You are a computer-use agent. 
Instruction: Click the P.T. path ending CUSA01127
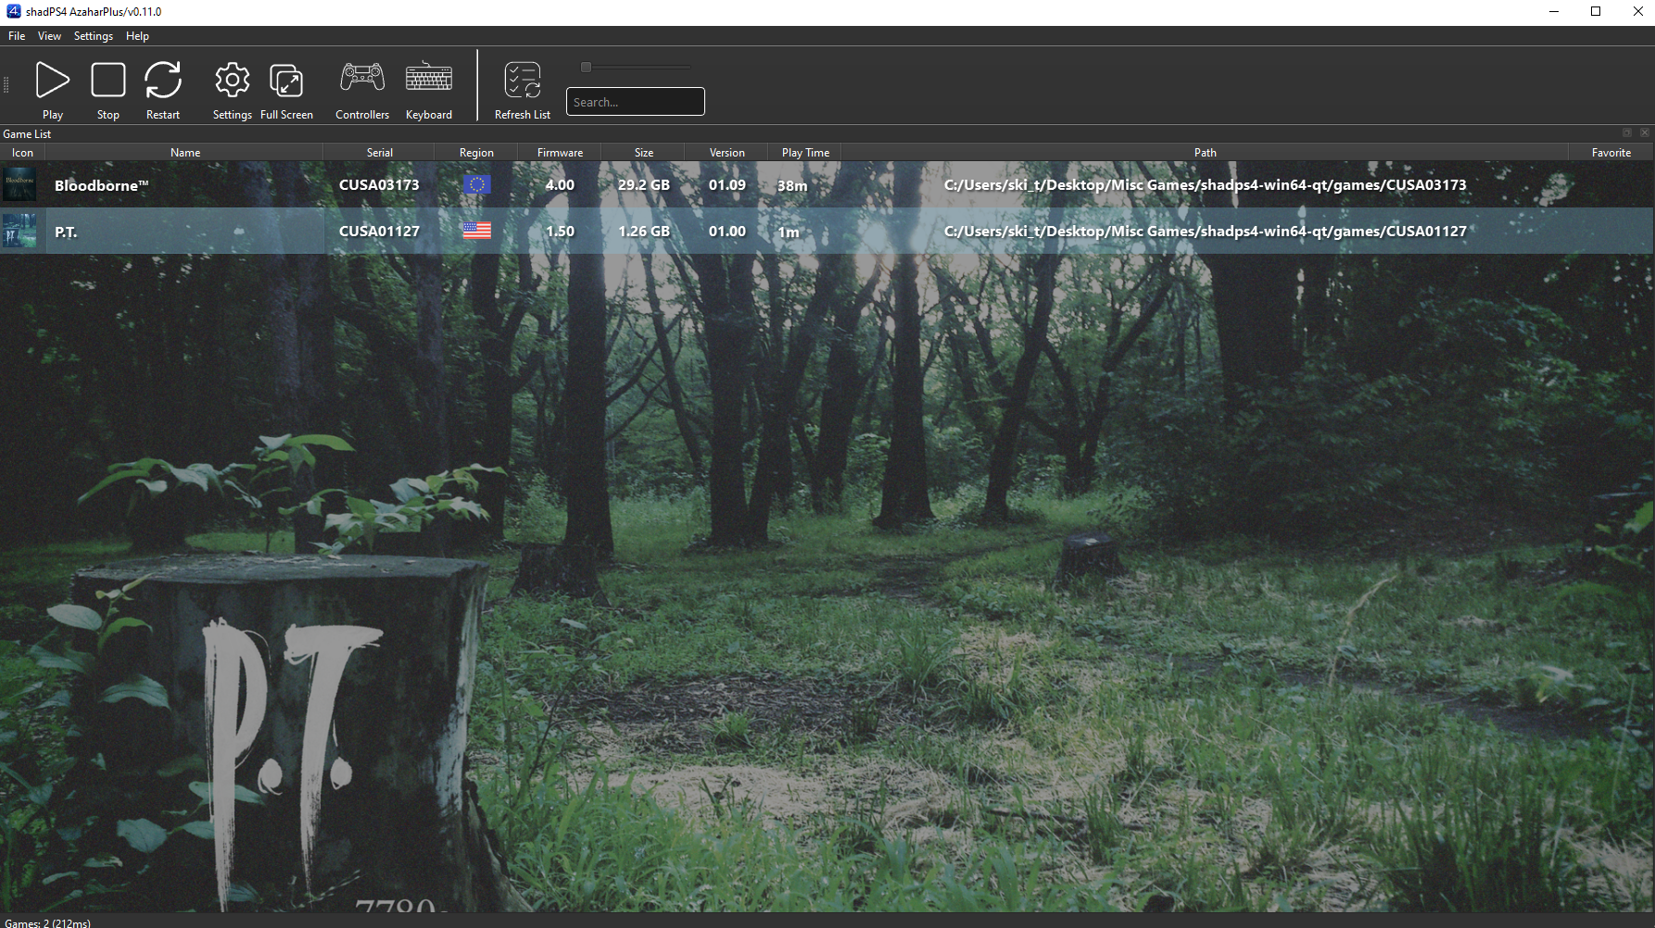pyautogui.click(x=1205, y=231)
